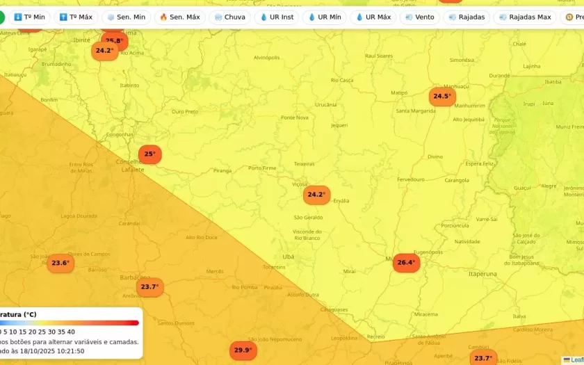Click the temperature color gradient legend bar
This screenshot has height=365, width=584.
coord(70,323)
